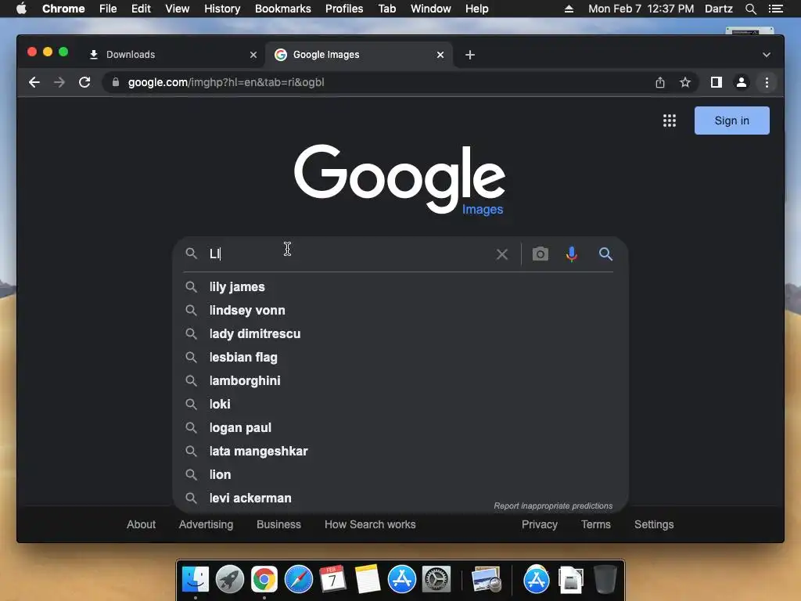The image size is (801, 601).
Task: Open Launchpad rocket in the Dock
Action: (x=229, y=579)
